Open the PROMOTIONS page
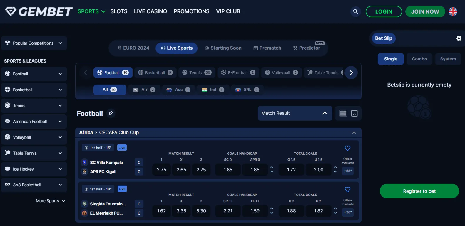Viewport: 465px width, 226px height. tap(192, 11)
